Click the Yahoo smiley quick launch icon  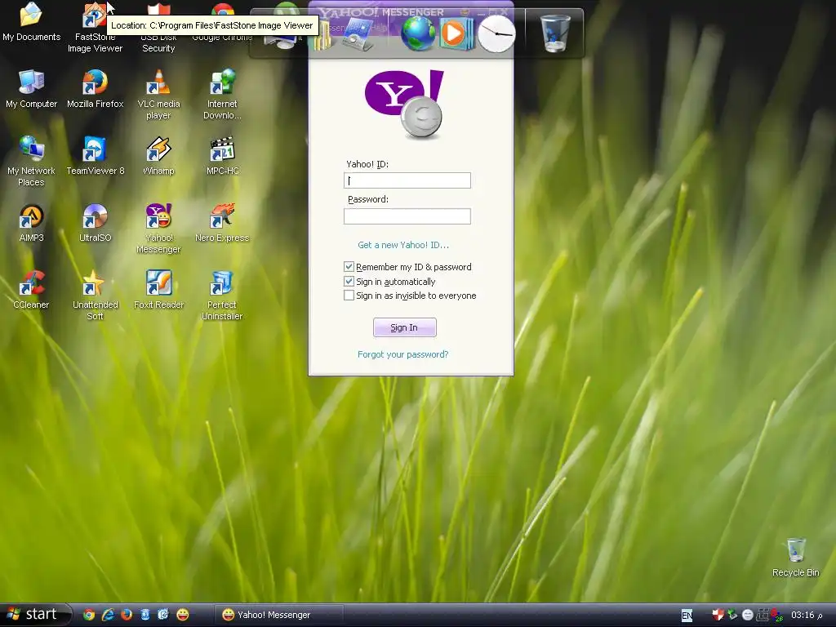[x=182, y=615]
